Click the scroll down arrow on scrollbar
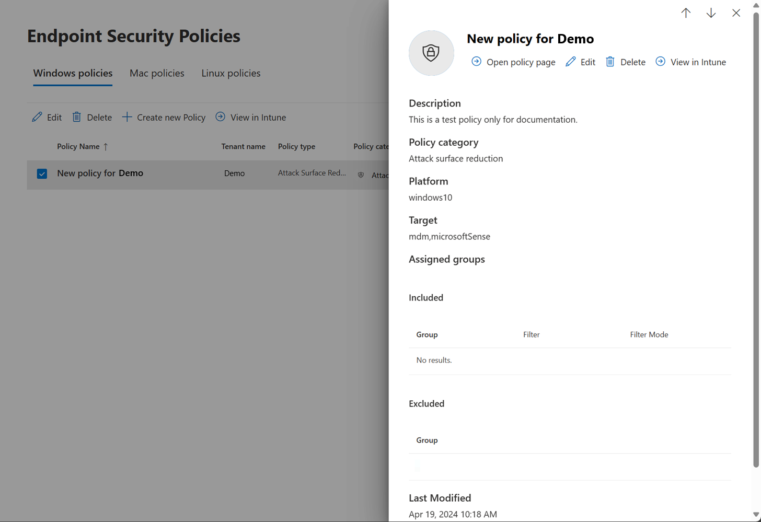761x522 pixels. [756, 515]
